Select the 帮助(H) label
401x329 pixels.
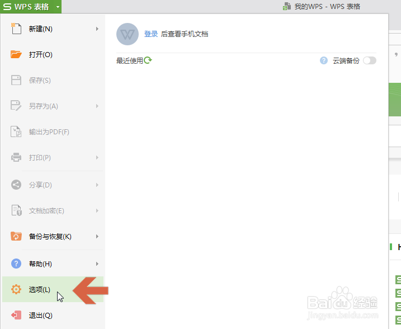point(40,264)
